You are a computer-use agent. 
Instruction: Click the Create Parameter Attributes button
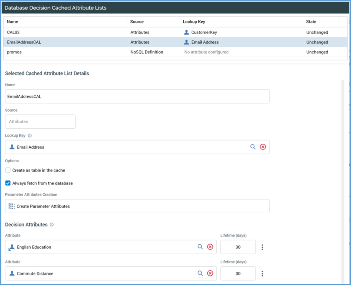tap(137, 206)
